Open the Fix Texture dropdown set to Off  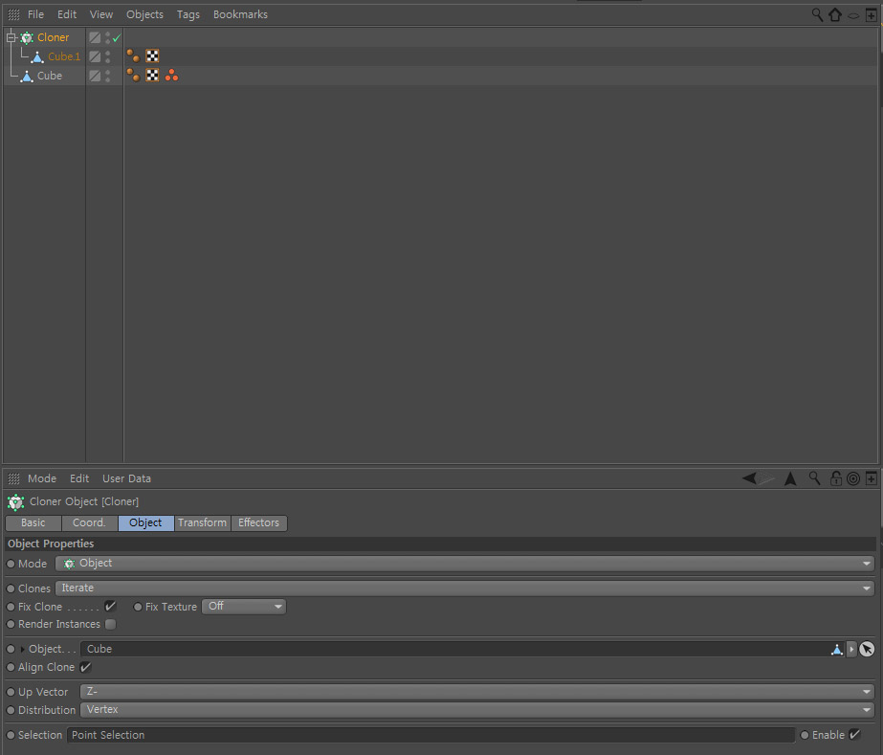point(244,607)
